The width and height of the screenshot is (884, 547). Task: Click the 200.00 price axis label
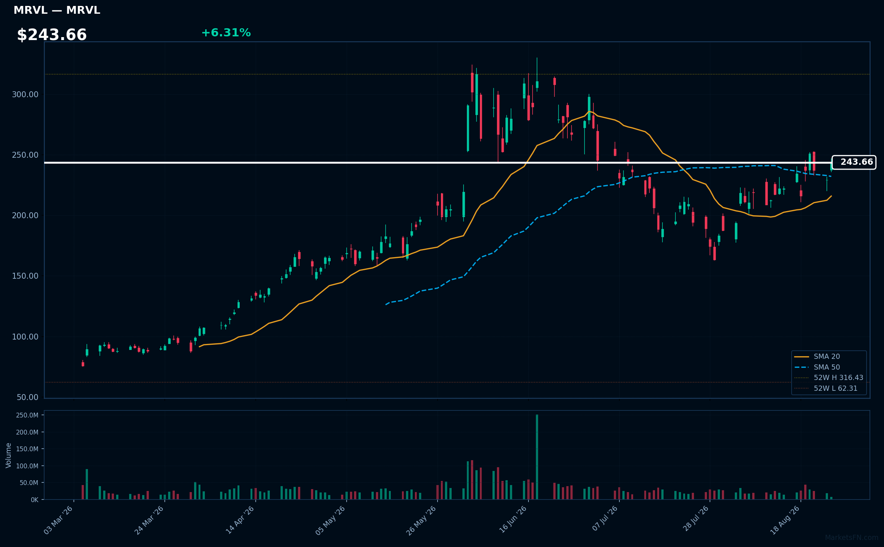(25, 216)
